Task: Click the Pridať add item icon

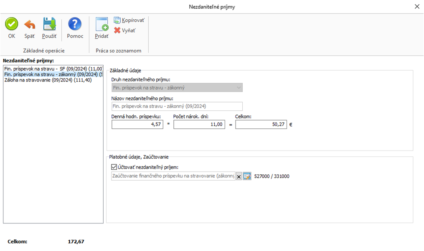Action: tap(102, 24)
